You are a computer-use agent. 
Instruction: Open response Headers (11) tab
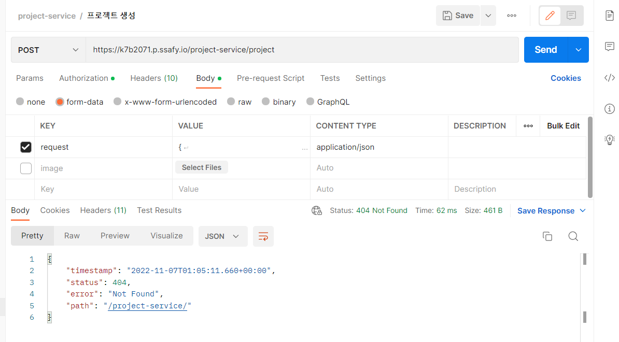tap(103, 210)
